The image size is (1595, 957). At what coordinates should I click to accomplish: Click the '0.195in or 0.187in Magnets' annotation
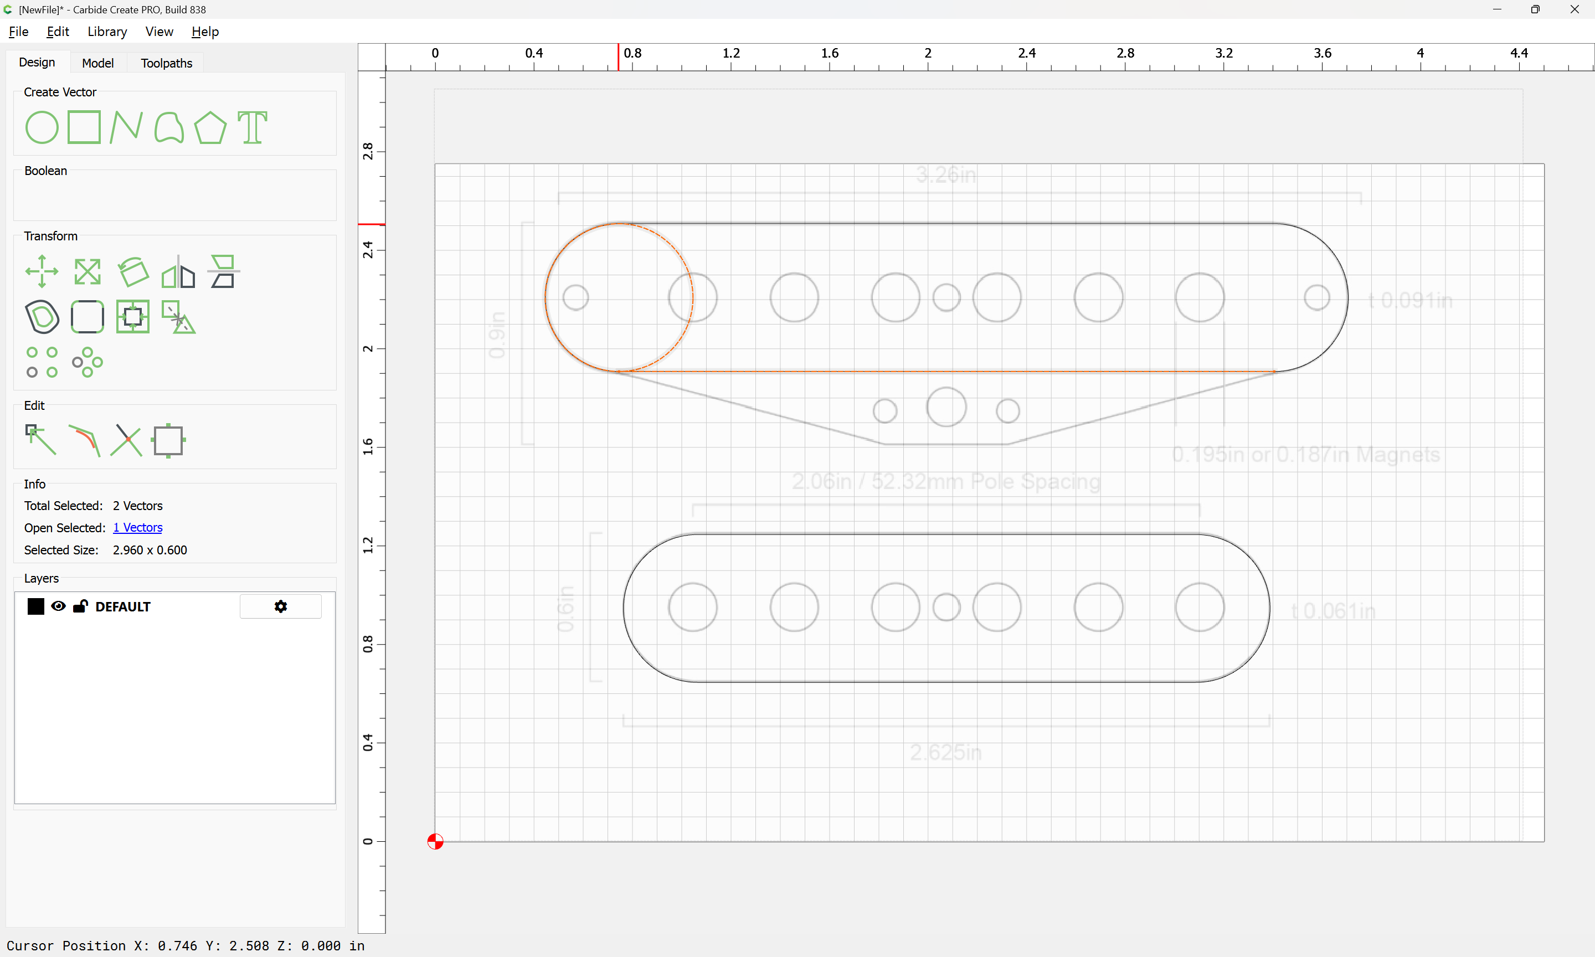1305,455
